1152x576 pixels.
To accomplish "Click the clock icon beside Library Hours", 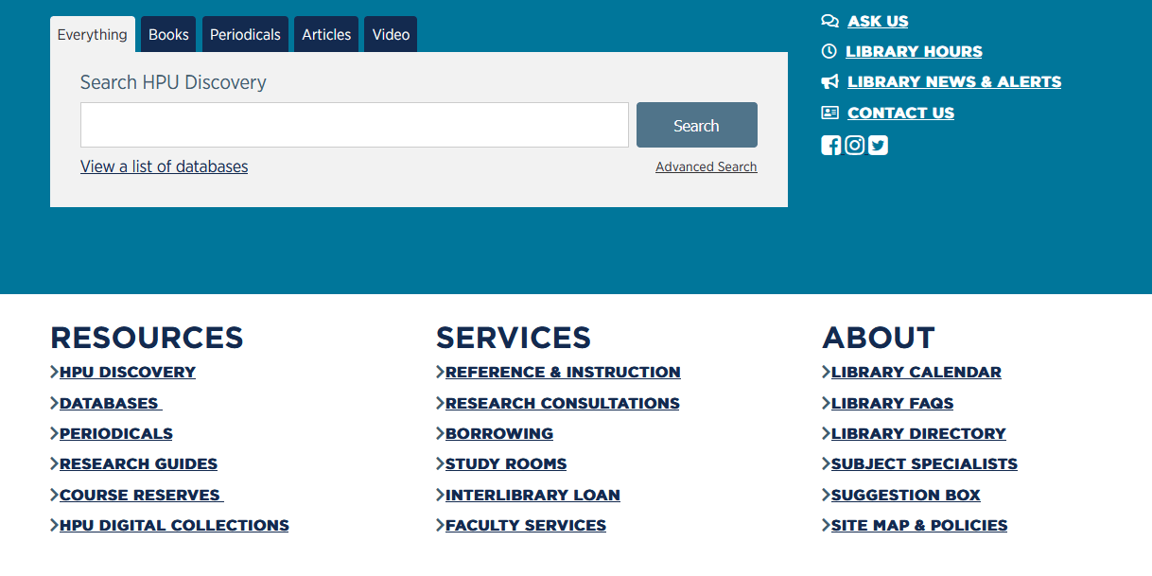I will click(829, 51).
